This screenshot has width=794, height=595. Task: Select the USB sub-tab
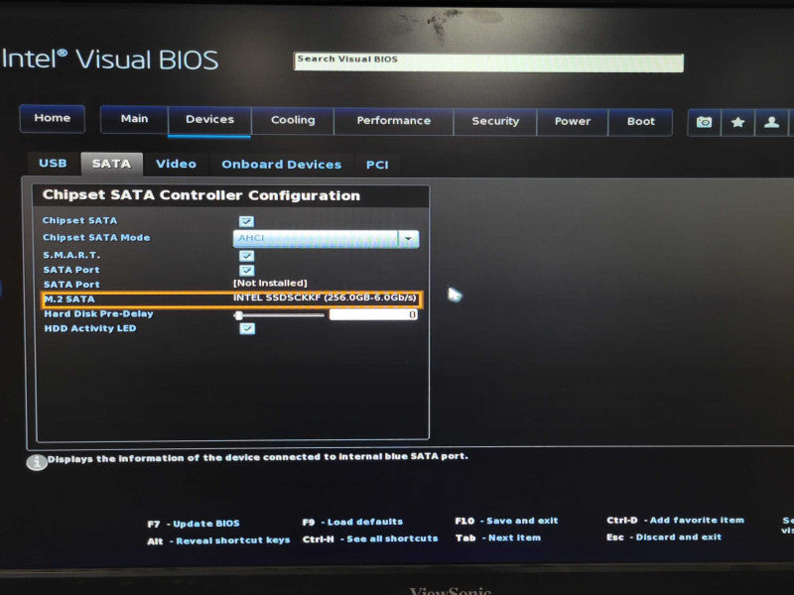tap(53, 164)
